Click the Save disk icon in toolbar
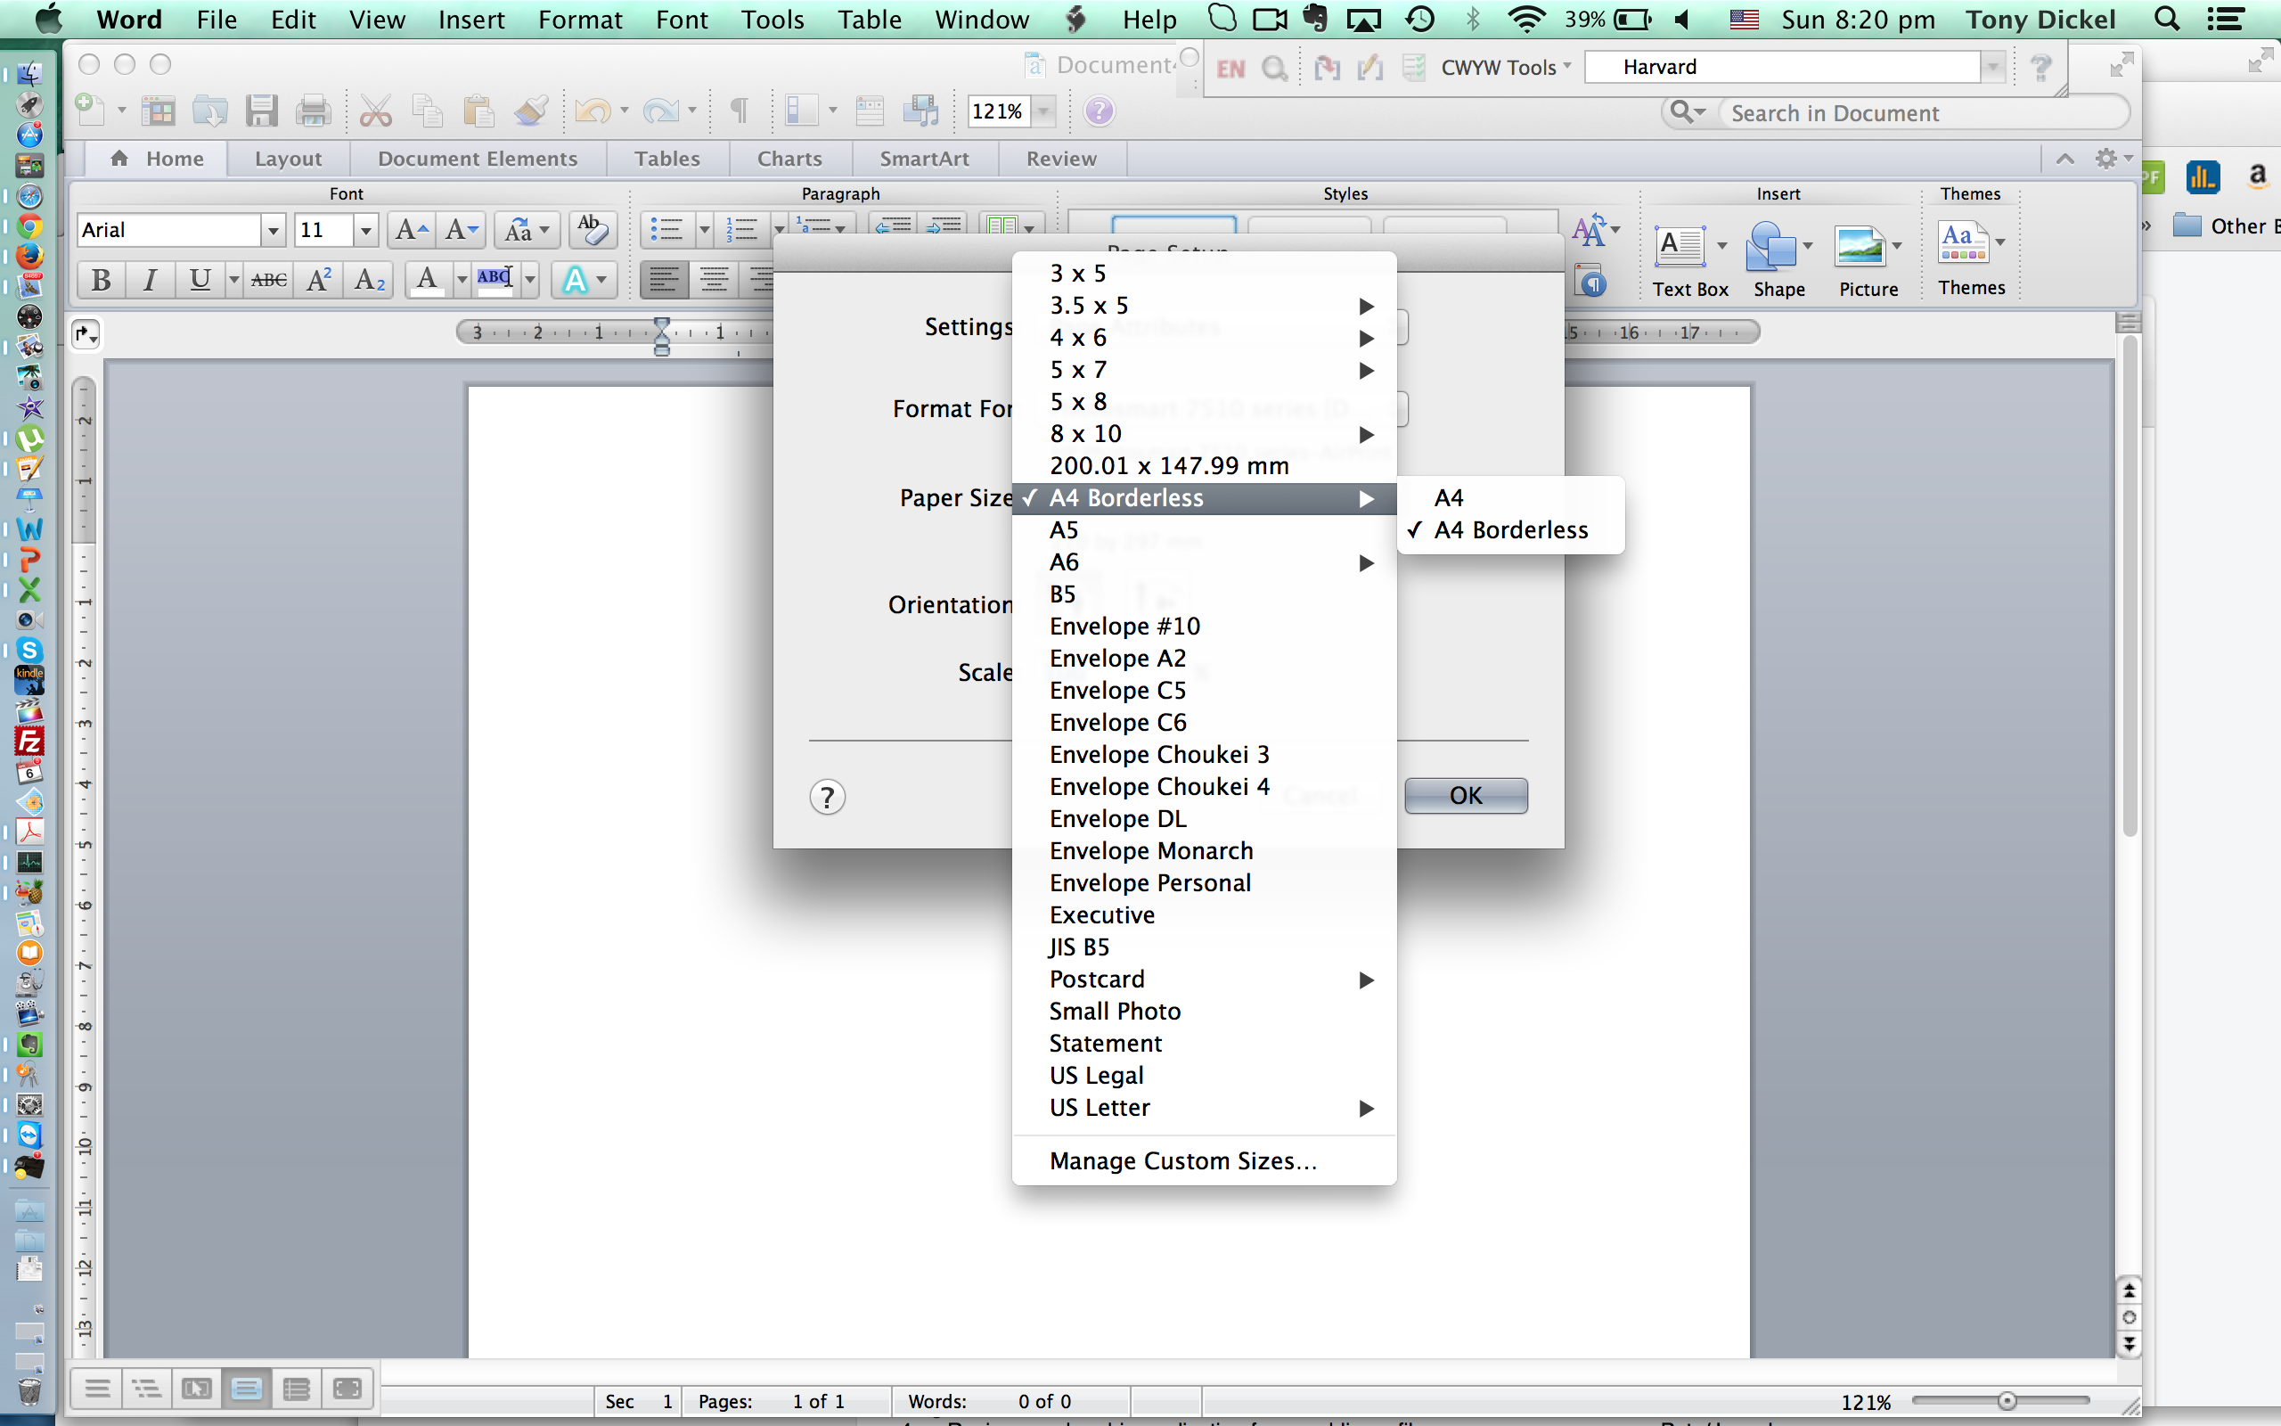 point(261,111)
